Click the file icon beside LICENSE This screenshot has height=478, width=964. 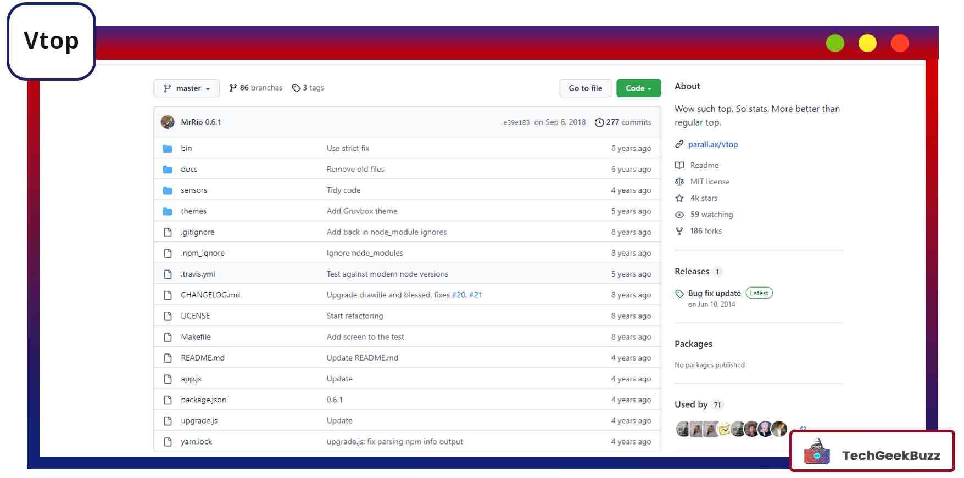168,316
